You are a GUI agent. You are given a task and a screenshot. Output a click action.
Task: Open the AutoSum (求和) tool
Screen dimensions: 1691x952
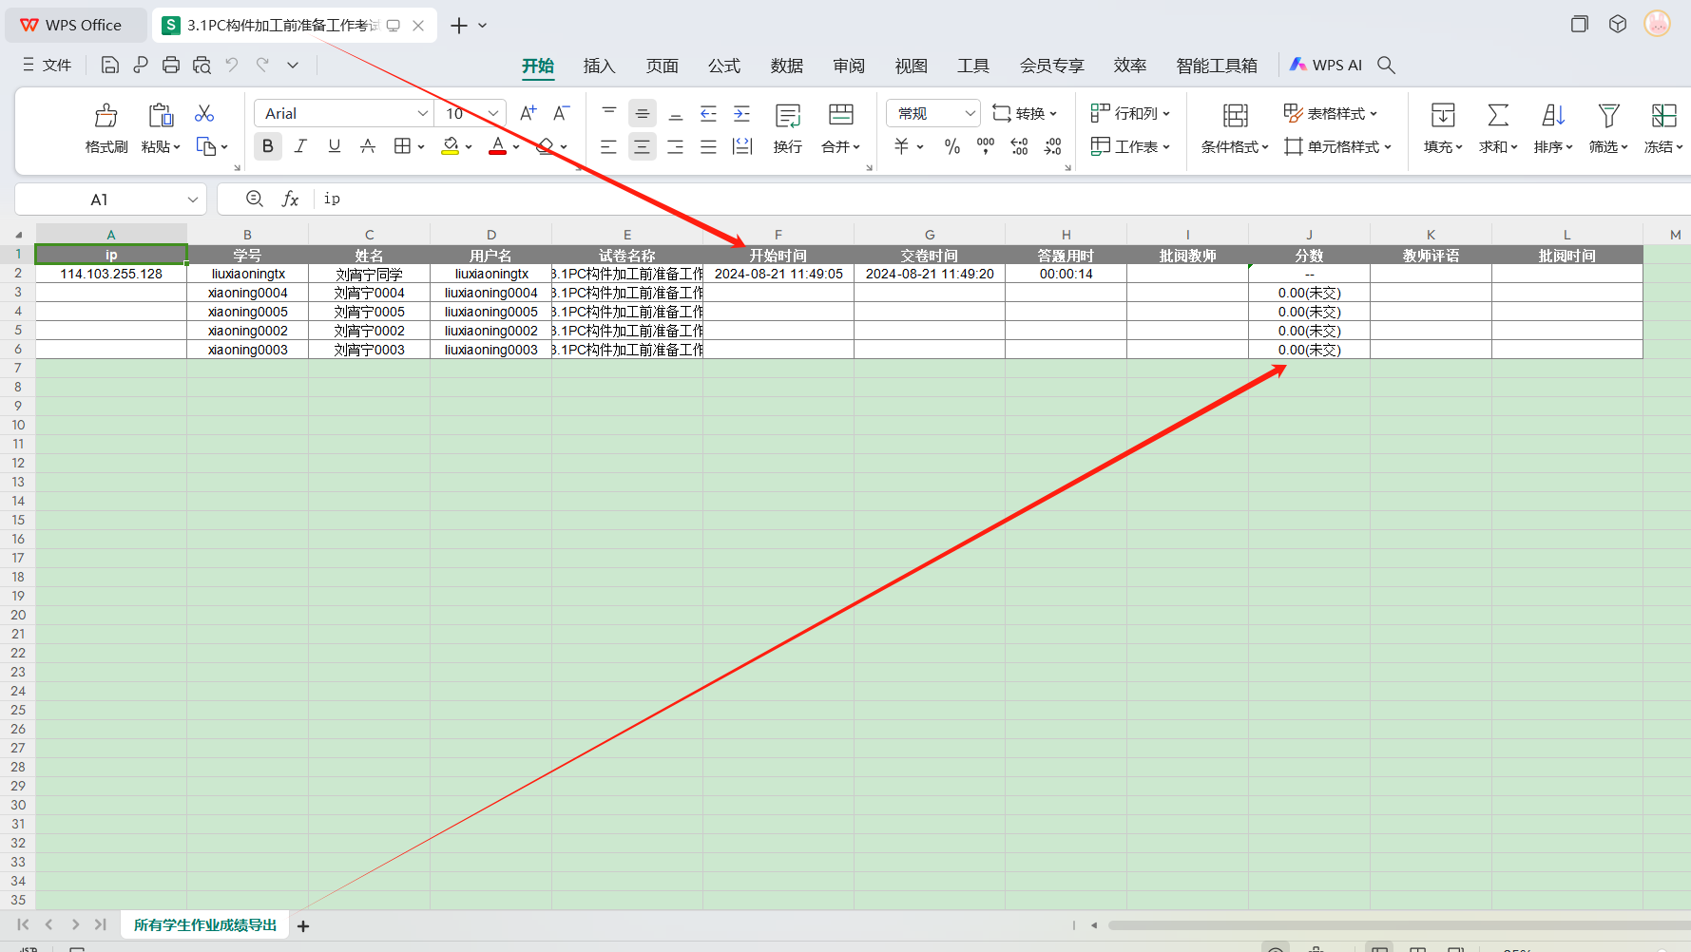[1497, 116]
